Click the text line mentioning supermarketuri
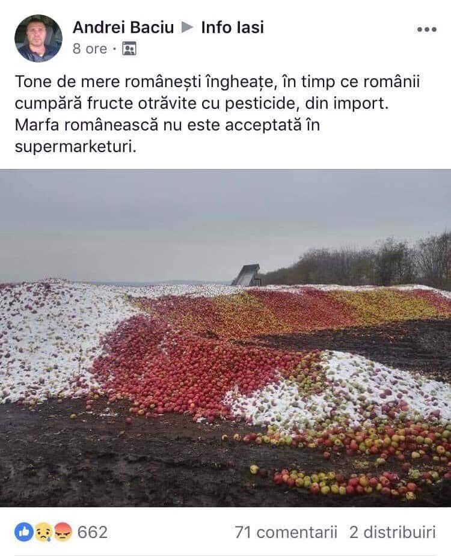 (x=76, y=146)
